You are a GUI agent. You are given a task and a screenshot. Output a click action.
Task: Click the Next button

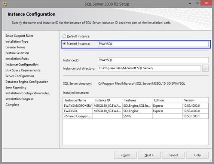coord(149,155)
